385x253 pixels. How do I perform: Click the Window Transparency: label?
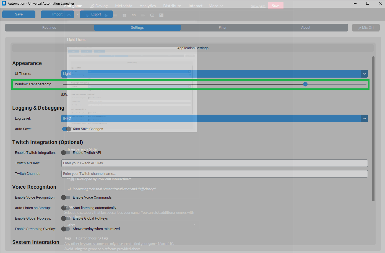33,84
